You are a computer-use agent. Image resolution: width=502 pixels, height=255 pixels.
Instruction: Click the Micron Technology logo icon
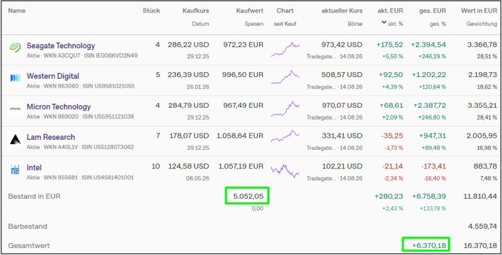click(15, 108)
